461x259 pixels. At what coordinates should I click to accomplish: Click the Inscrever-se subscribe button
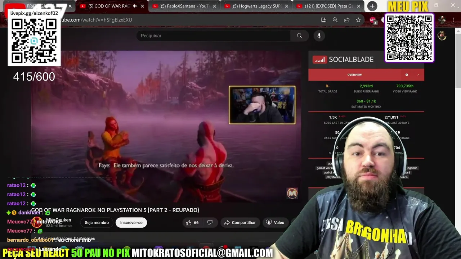[131, 223]
